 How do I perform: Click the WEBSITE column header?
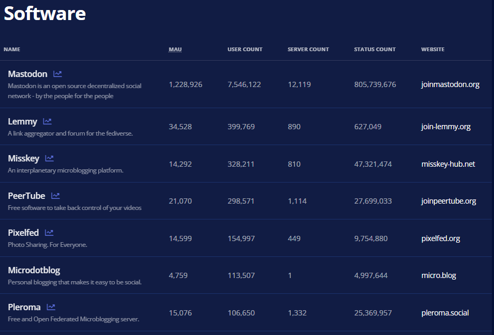433,50
